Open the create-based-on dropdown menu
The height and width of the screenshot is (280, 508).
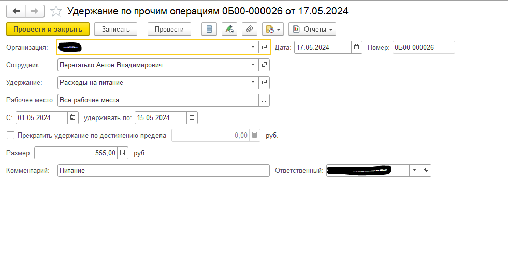273,30
